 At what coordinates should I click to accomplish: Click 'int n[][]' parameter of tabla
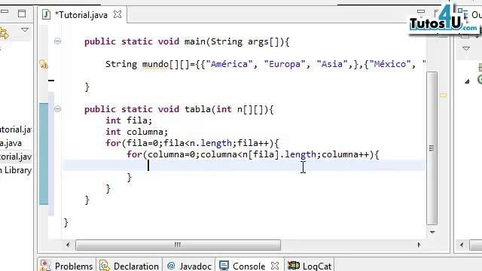pos(239,109)
